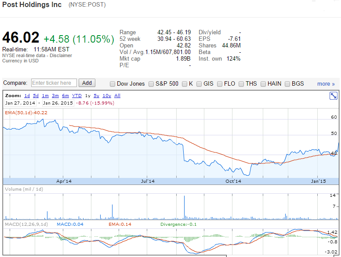Click the MACD(12,26,9,1d) indicator label
The width and height of the screenshot is (341, 257).
(26, 224)
